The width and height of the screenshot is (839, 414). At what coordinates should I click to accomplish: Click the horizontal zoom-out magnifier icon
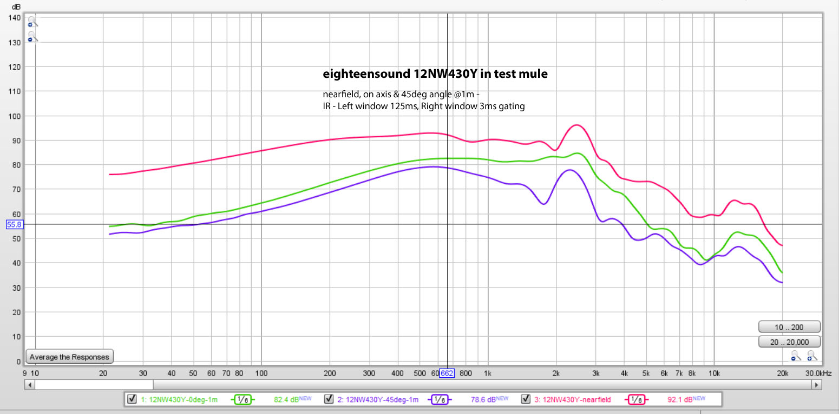795,355
